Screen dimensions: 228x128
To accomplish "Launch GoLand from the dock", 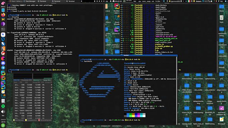I will (x=3, y=82).
